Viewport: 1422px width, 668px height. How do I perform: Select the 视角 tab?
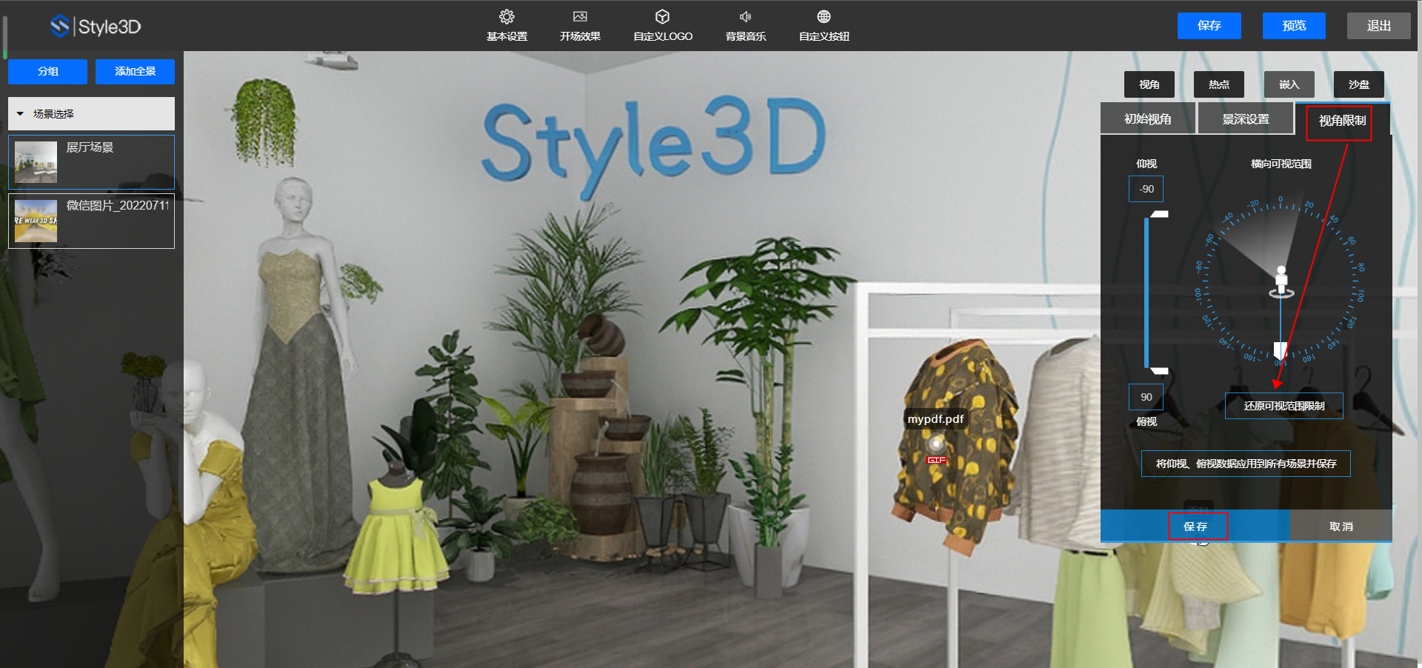click(x=1149, y=84)
